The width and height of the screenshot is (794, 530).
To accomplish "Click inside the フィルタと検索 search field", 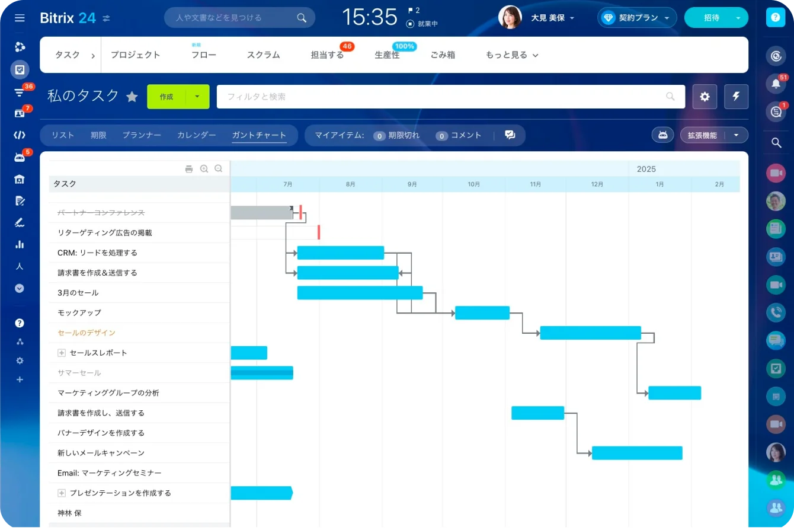I will [x=415, y=96].
